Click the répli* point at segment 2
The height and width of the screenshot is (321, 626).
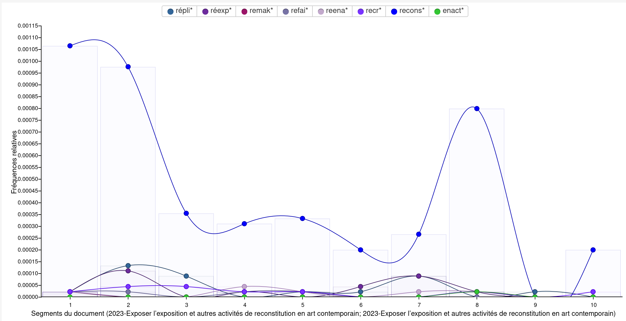point(128,265)
